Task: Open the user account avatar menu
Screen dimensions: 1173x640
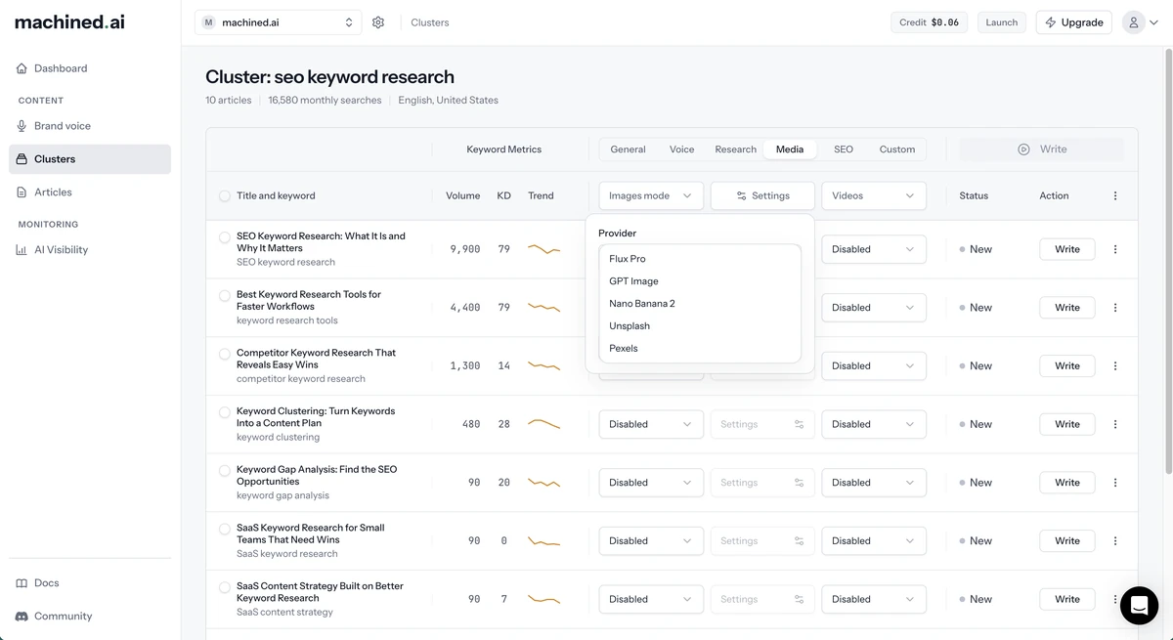Action: [1142, 22]
